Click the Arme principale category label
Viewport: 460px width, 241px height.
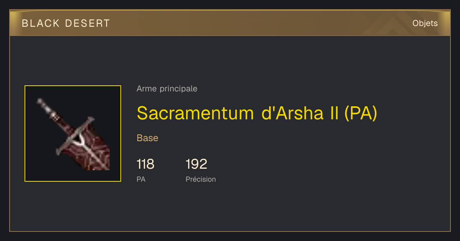pyautogui.click(x=167, y=89)
